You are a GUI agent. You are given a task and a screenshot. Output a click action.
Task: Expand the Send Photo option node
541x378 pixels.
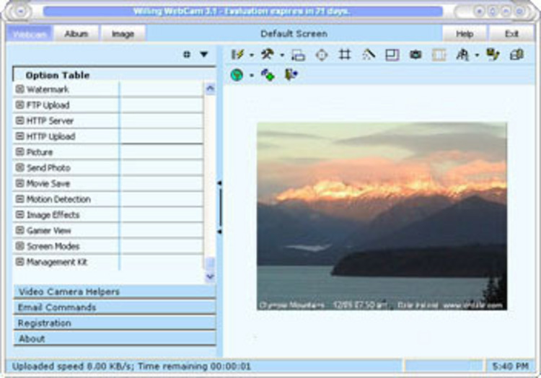click(20, 167)
